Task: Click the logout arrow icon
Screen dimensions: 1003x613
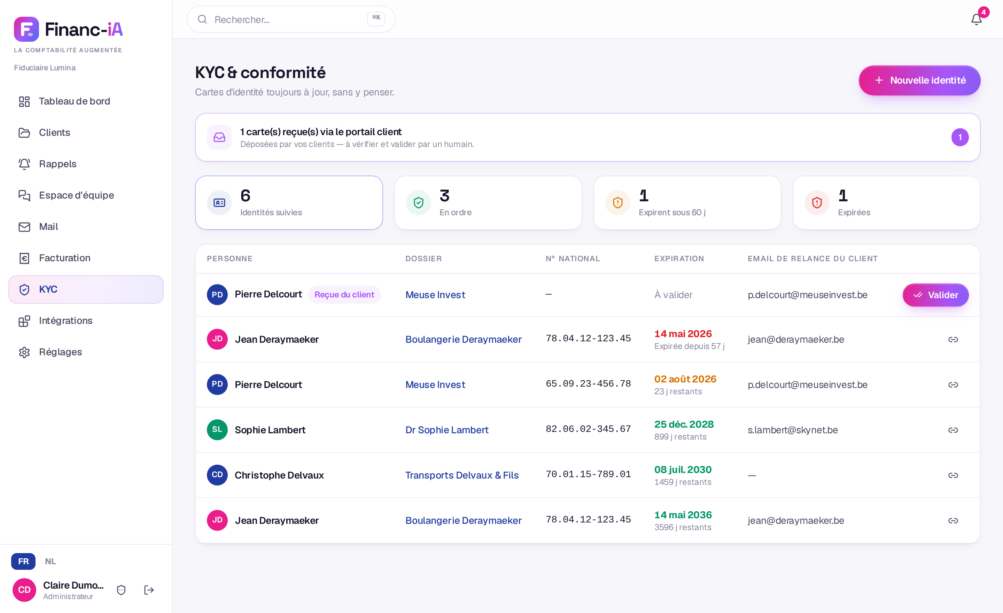Action: pyautogui.click(x=149, y=590)
